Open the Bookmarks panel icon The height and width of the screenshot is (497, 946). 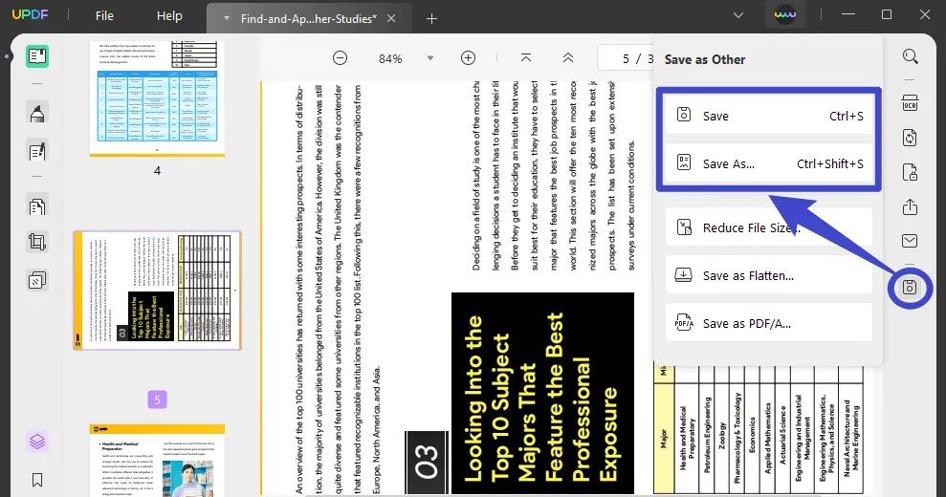[x=37, y=480]
